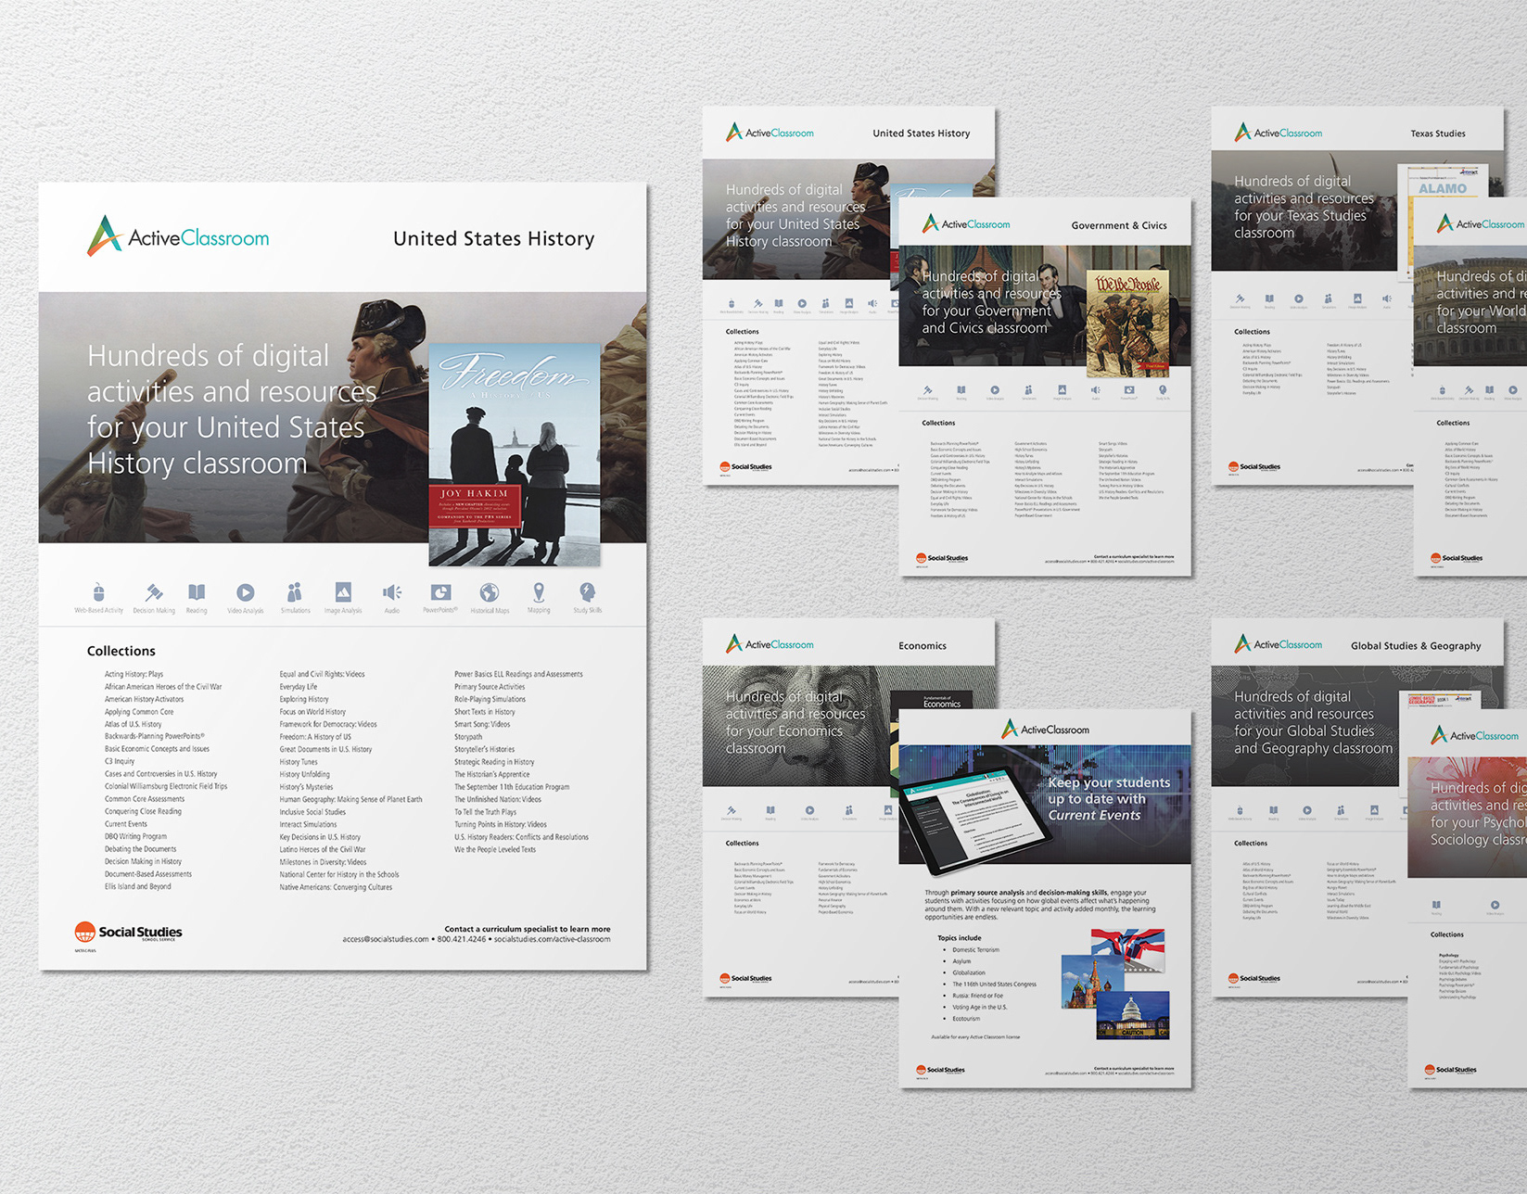The width and height of the screenshot is (1527, 1194).
Task: Click Study Skills icon on Government & Civics flyer
Action: 1163,390
